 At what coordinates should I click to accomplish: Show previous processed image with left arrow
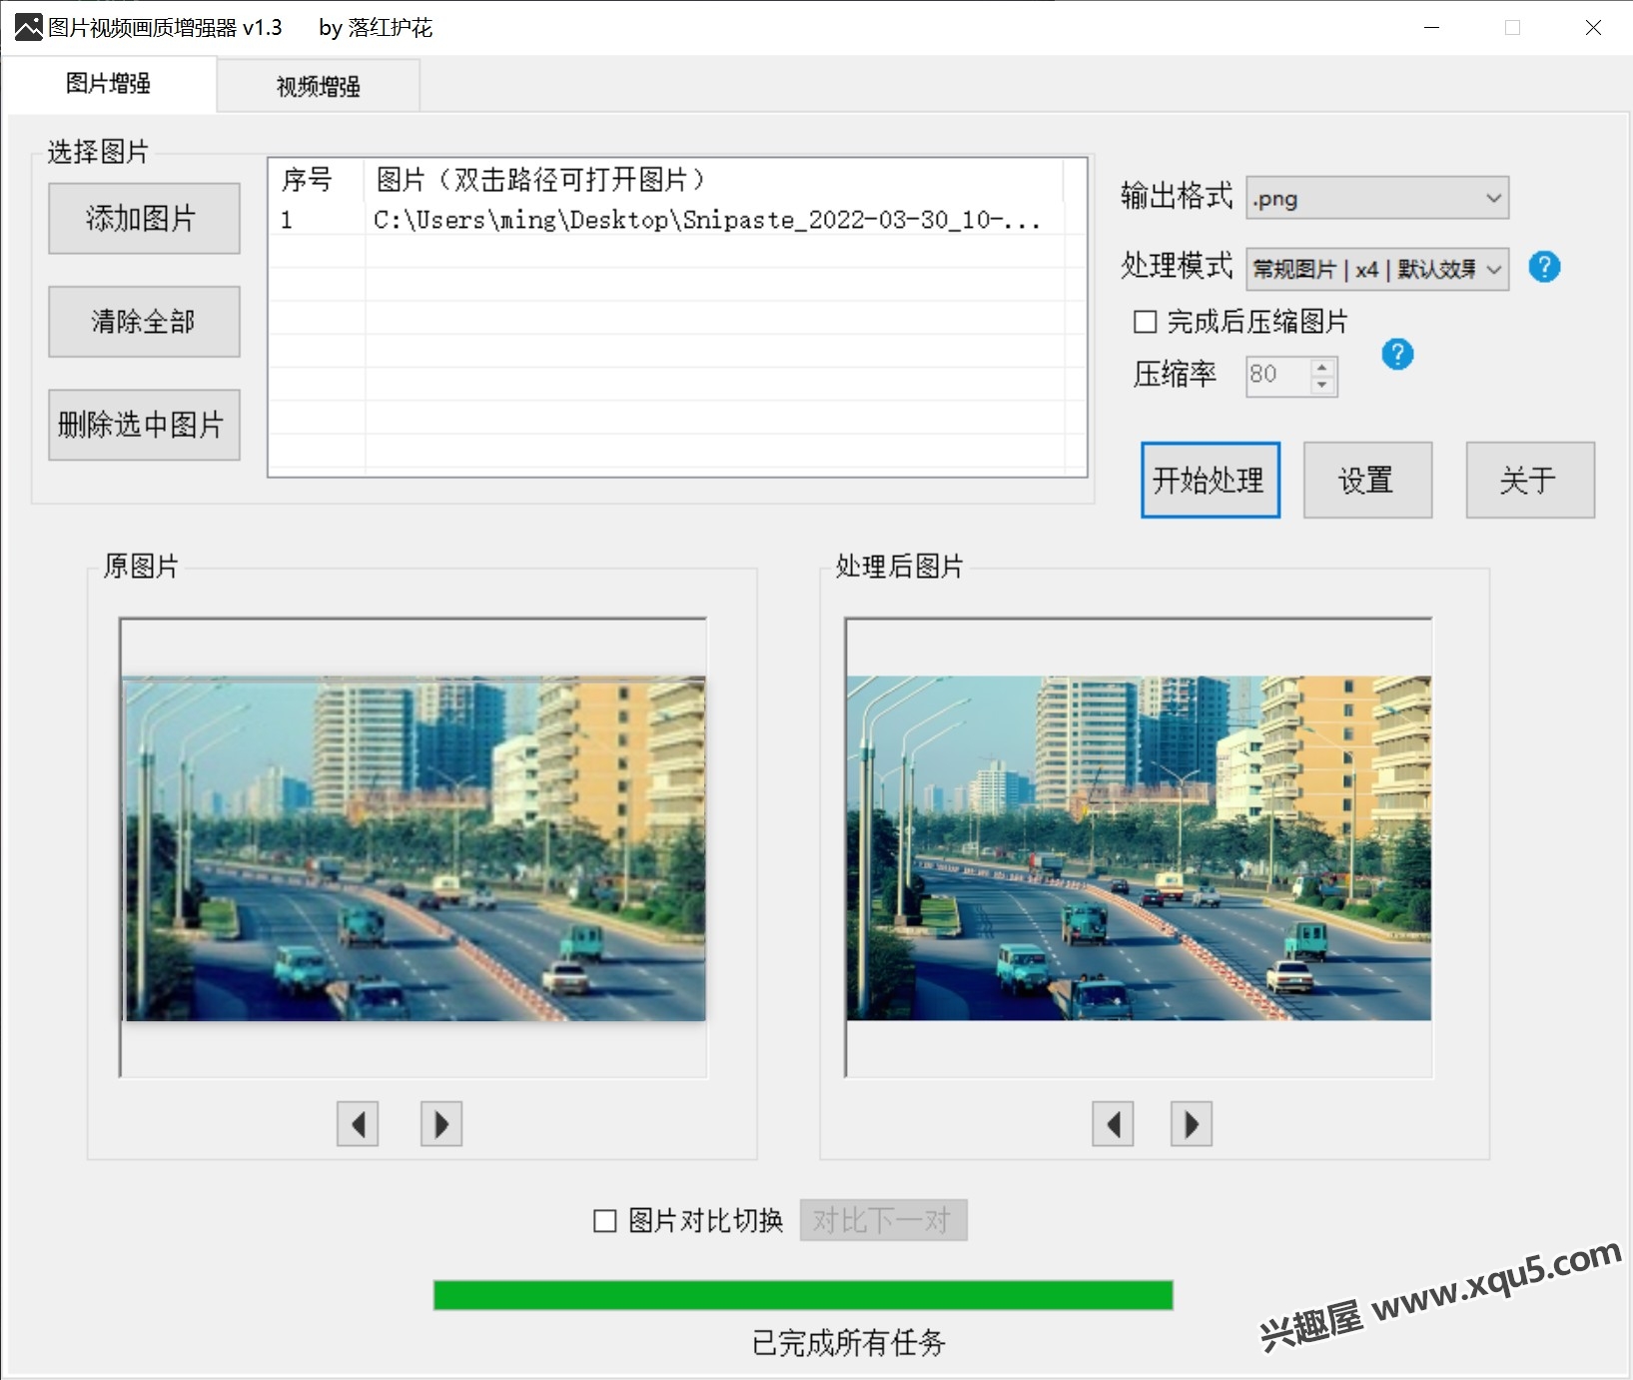pyautogui.click(x=1113, y=1124)
